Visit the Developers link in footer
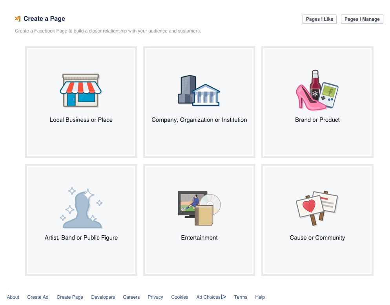This screenshot has width=390, height=305. [x=103, y=297]
